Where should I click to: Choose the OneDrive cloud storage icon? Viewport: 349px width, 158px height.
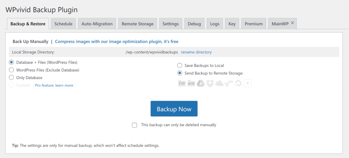[219, 83]
